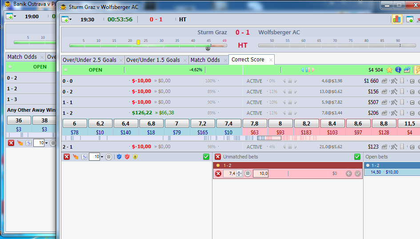Expand the 0 - 0 row ladder
Screen dimensions: 420x239
pyautogui.click(x=412, y=81)
